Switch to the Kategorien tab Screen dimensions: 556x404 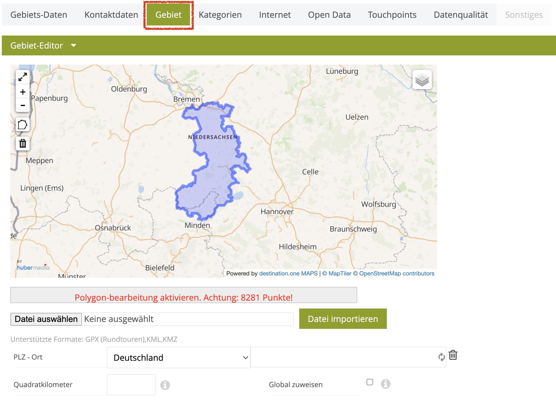coord(220,15)
